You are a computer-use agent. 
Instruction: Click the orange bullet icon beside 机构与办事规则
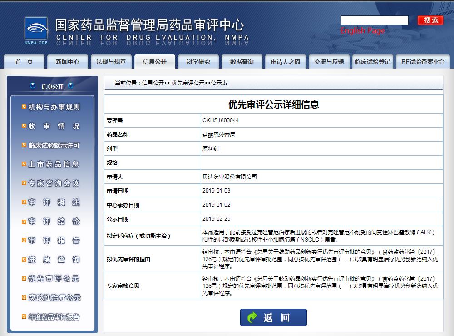pos(24,107)
